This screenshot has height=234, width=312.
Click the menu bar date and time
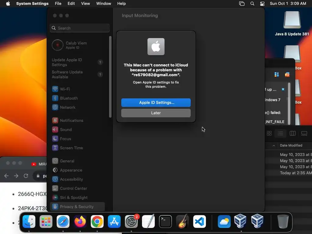[x=288, y=4]
